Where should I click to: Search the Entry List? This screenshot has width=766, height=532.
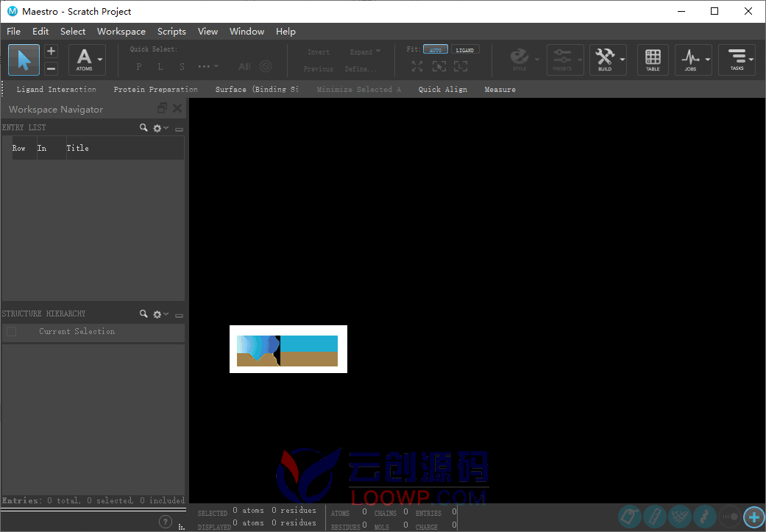[x=143, y=127]
